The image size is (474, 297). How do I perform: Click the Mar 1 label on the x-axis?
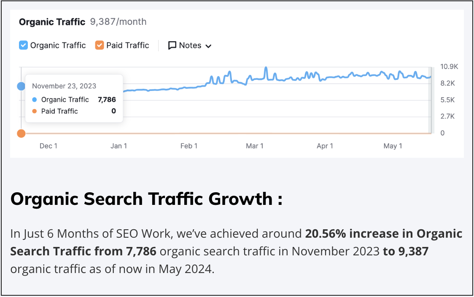point(255,146)
